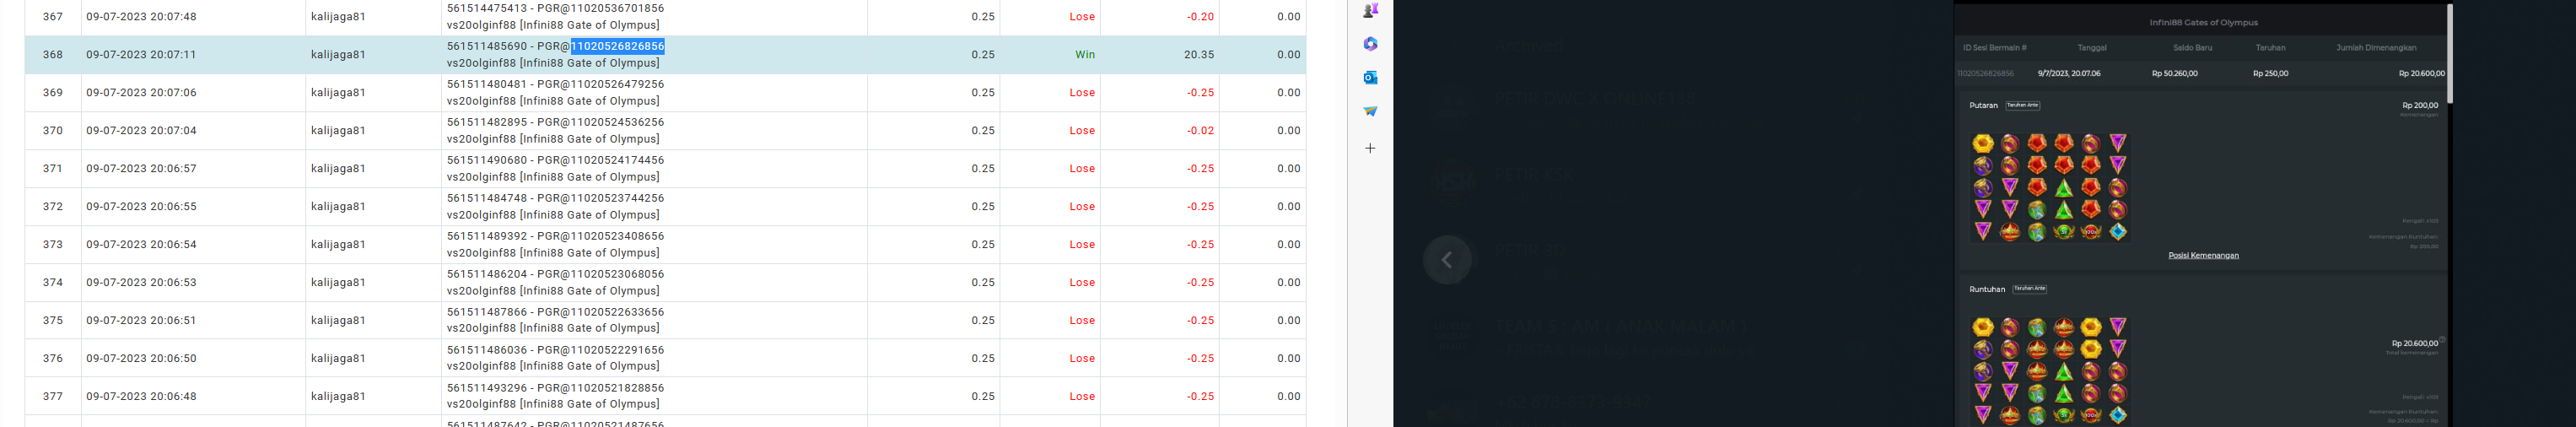Viewport: 2576px width, 427px height.
Task: Open the Games icon in the browser sidebar
Action: pyautogui.click(x=1370, y=10)
